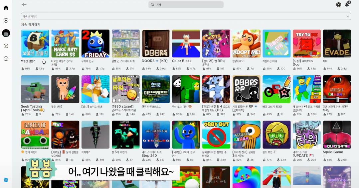Open the Robux hexagon icon
Image resolution: width=359 pixels, height=188 pixels.
pos(338,5)
